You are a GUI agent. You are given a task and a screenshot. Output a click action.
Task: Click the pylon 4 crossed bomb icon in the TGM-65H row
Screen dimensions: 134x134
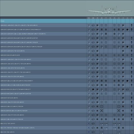pyautogui.click(x=119, y=128)
